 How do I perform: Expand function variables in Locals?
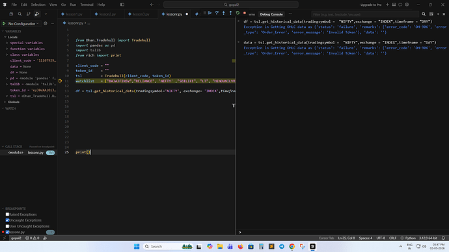7,49
